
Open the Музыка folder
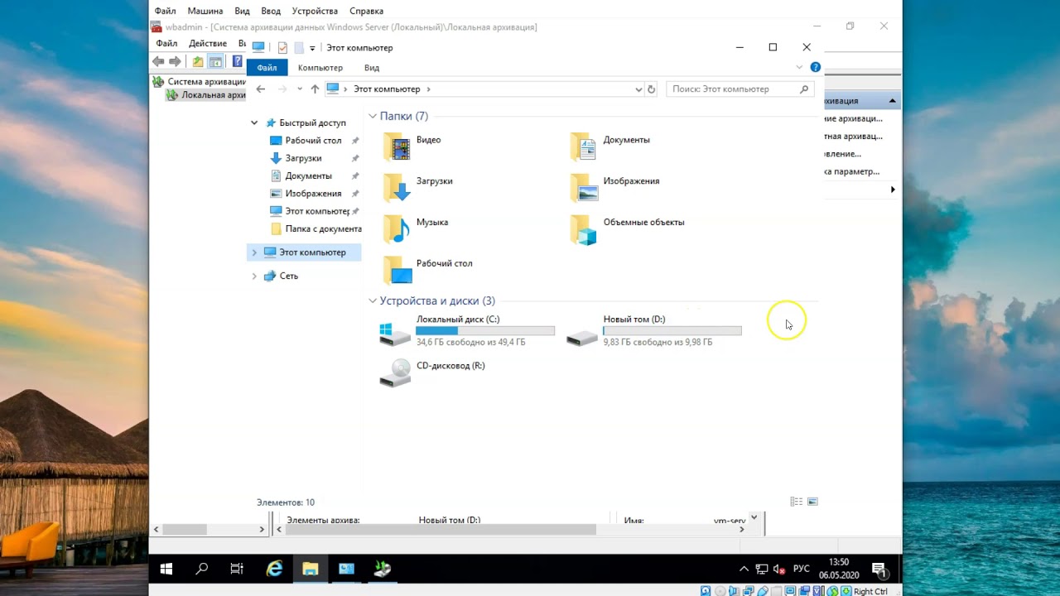416,228
